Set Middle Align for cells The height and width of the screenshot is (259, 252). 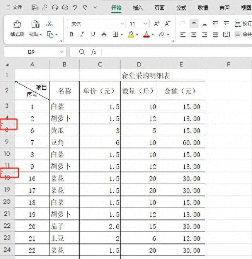pyautogui.click(x=194, y=24)
